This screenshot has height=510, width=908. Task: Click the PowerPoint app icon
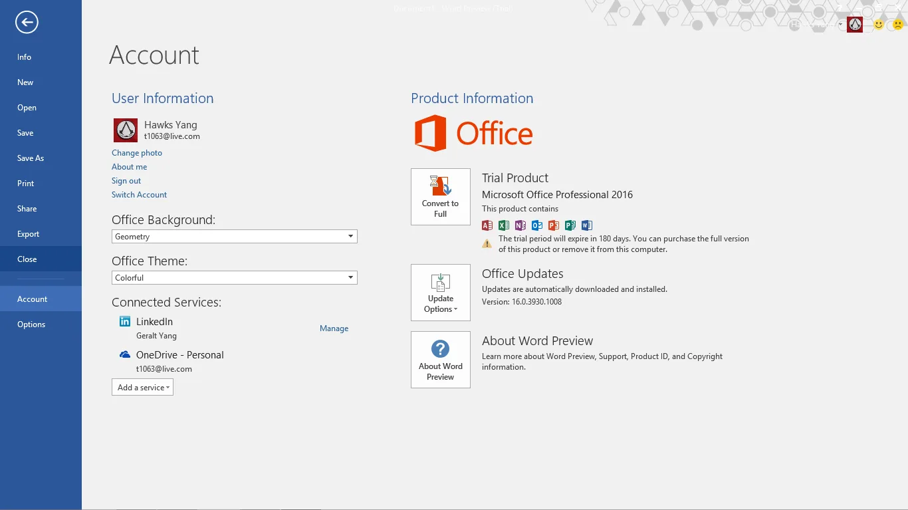(554, 225)
